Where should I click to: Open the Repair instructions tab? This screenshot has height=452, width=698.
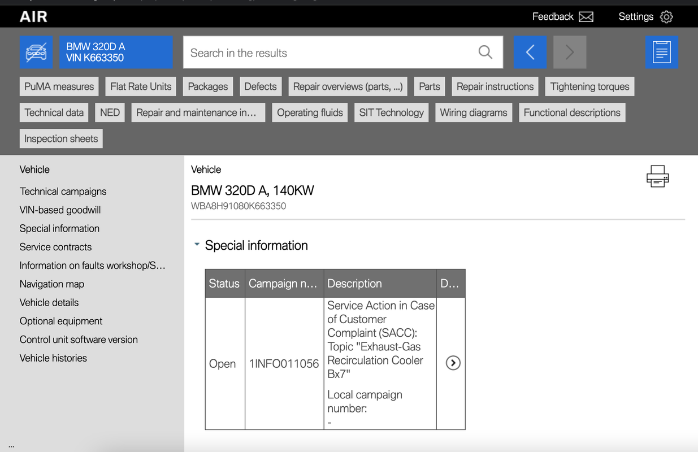pos(495,86)
